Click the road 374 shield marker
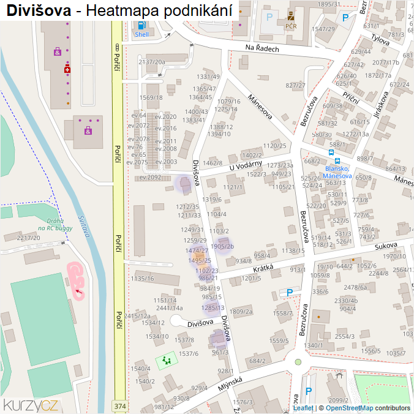 [x=120, y=406]
